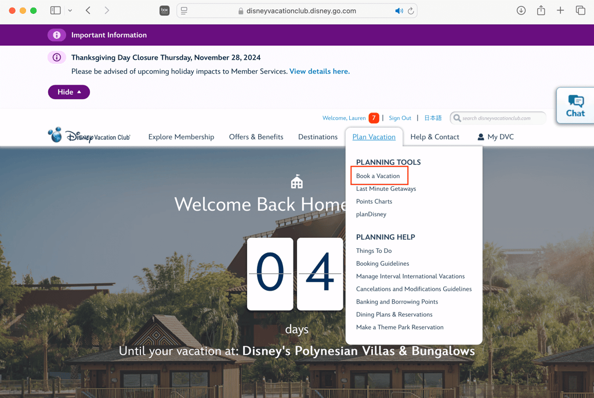Open Cancelations and Modifications Guidelines

(x=414, y=289)
